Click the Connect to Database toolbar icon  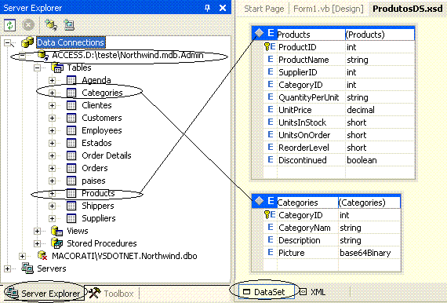(x=51, y=25)
